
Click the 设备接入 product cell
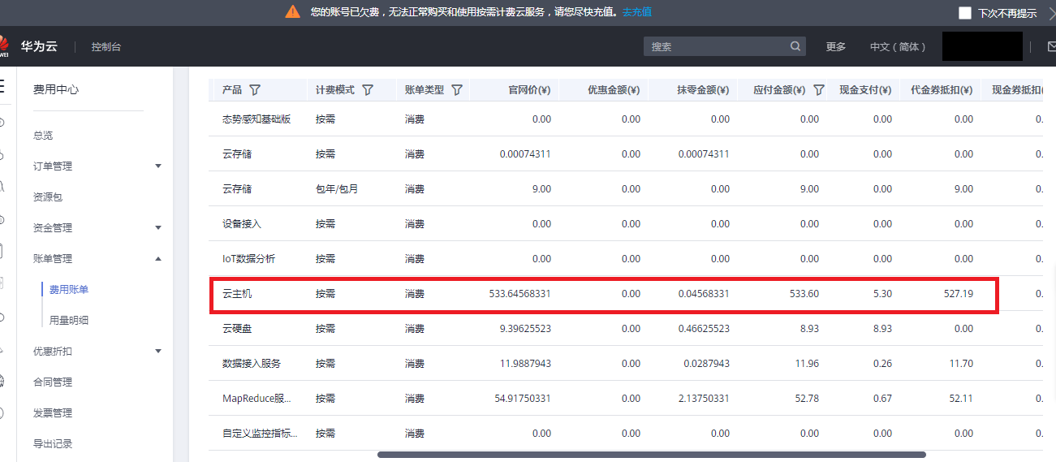click(x=242, y=224)
